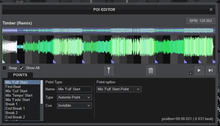Image resolution: width=220 pixels, height=126 pixels.
Task: Select End Break 2 entry
Action: pos(15,117)
